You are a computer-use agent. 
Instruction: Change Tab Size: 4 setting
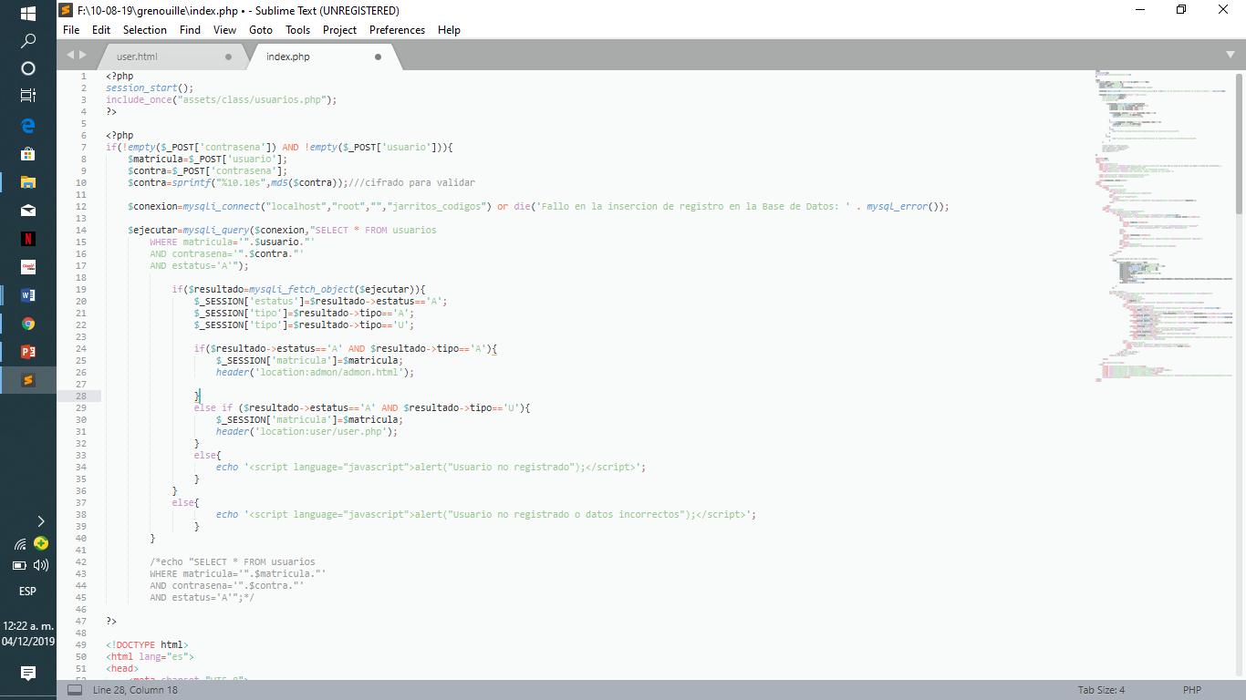tap(1101, 690)
